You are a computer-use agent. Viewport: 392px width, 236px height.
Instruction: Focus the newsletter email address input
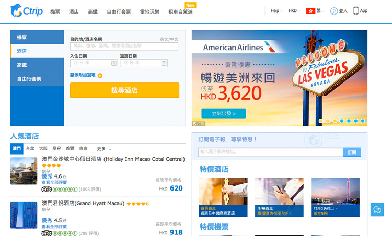point(271,152)
